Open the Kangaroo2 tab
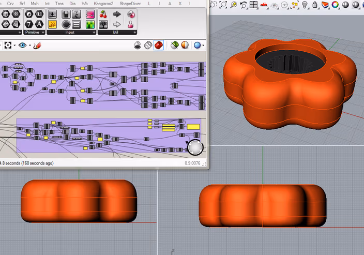 (103, 4)
